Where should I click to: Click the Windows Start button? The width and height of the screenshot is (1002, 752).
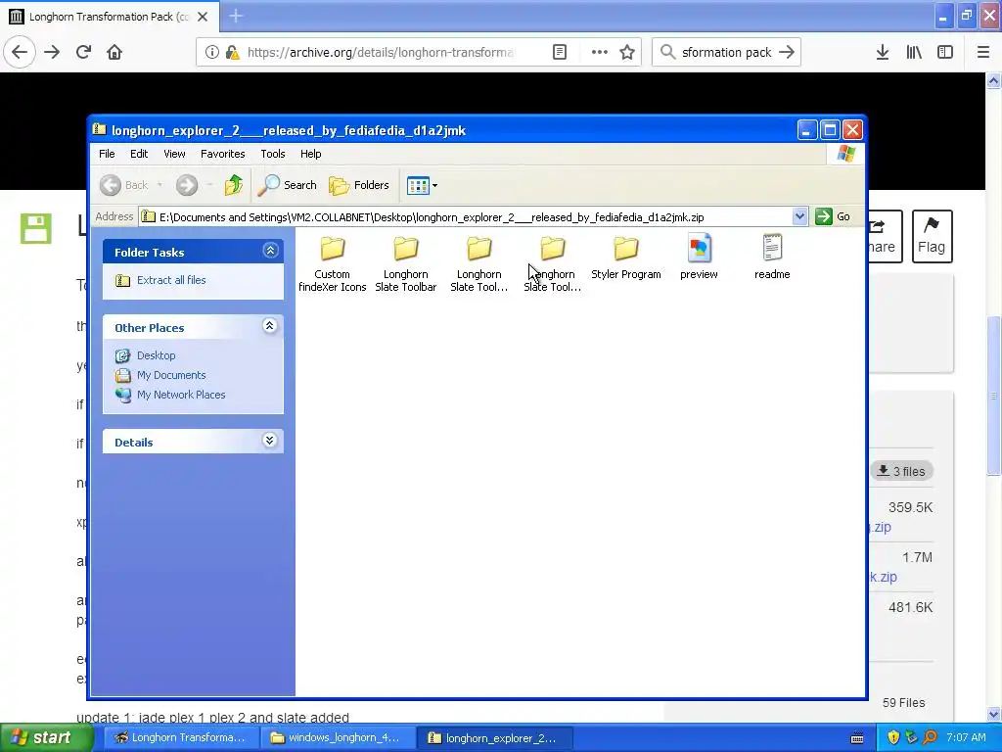45,738
